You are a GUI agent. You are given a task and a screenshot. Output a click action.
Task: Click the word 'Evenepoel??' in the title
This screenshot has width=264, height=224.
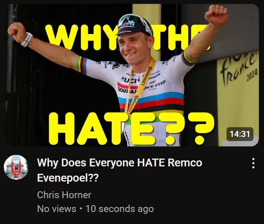pyautogui.click(x=68, y=178)
